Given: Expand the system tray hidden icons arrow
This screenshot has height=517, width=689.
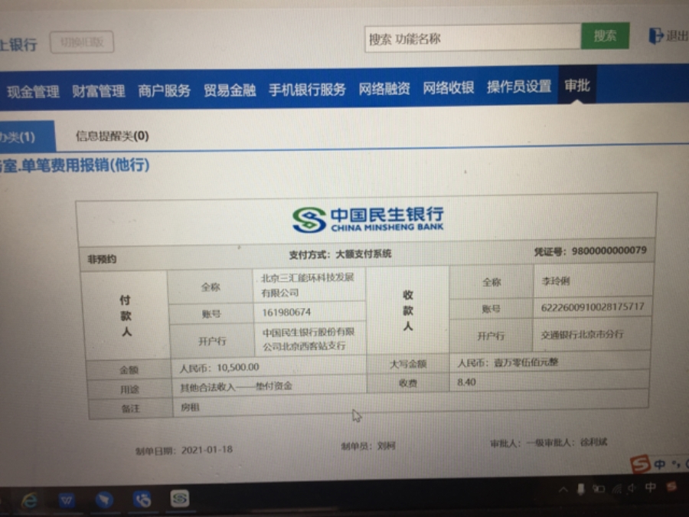Looking at the screenshot, I should click(x=563, y=489).
